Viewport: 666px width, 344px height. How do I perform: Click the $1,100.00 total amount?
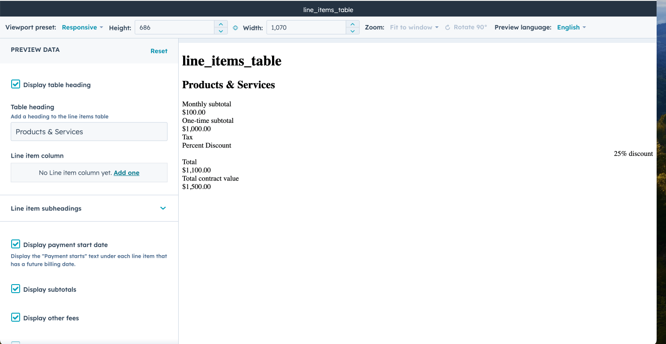coord(197,170)
